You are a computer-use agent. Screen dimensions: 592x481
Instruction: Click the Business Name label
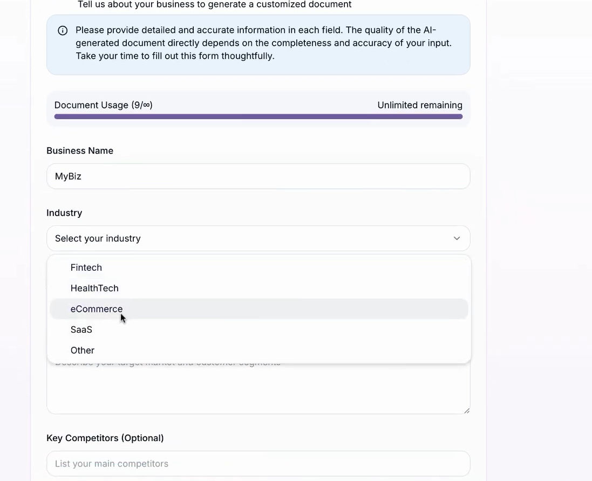79,150
